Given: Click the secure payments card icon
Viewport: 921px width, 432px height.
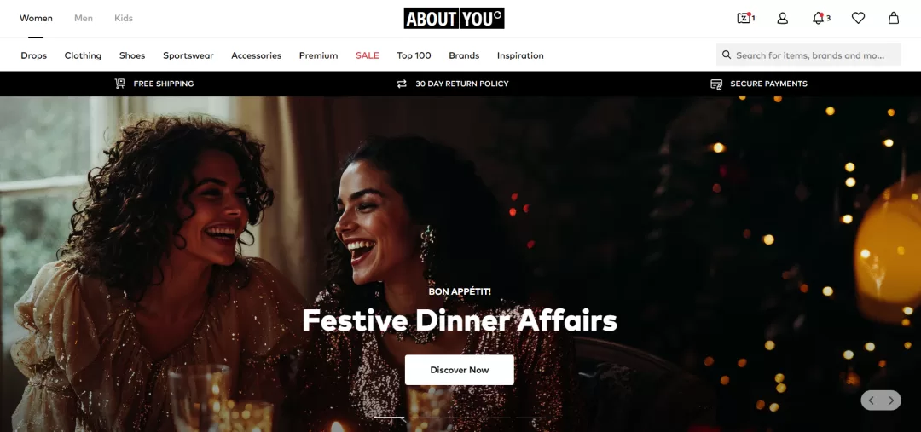Looking at the screenshot, I should pyautogui.click(x=716, y=84).
